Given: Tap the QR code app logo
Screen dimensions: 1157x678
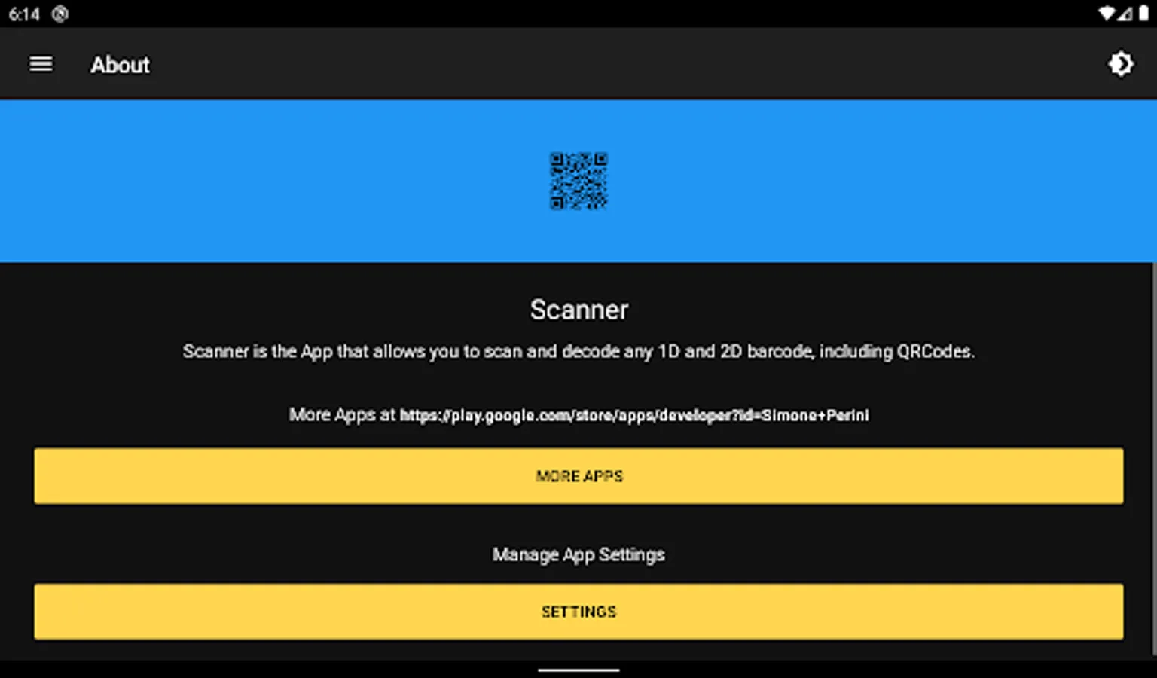Looking at the screenshot, I should (578, 181).
